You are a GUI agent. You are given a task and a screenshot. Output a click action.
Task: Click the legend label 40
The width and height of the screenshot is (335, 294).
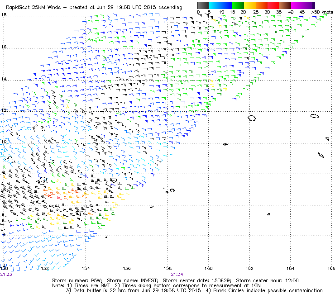point(291,12)
